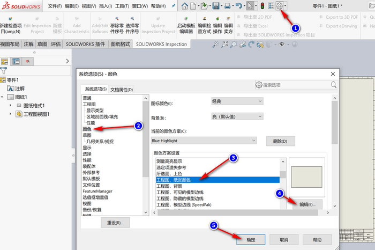Open the FeatureManager design tree tab
The width and height of the screenshot is (375, 250).
click(x=4, y=62)
